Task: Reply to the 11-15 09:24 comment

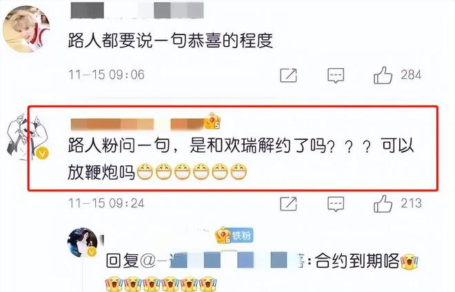Action: pos(336,204)
